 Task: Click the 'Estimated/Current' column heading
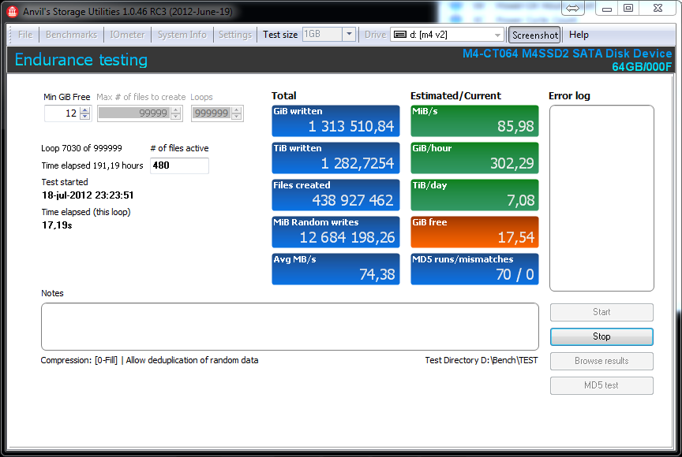(455, 96)
